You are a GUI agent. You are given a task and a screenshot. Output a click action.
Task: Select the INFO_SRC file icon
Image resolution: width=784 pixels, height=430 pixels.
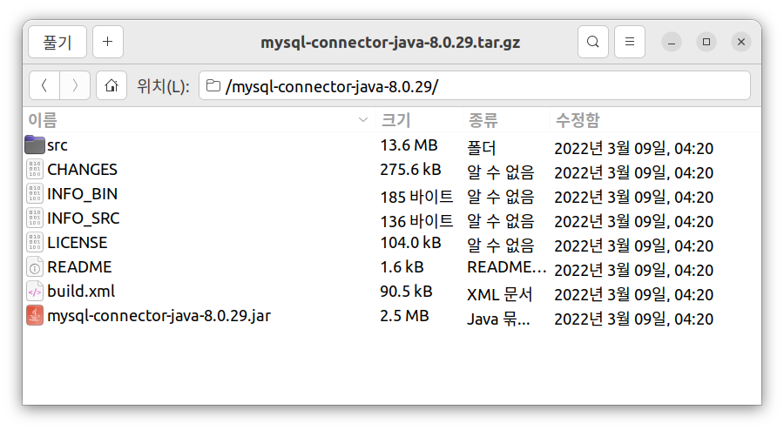click(x=35, y=218)
